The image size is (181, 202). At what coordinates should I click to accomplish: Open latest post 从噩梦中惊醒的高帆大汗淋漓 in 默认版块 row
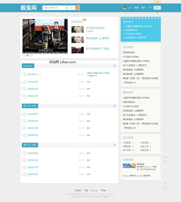click(98, 73)
